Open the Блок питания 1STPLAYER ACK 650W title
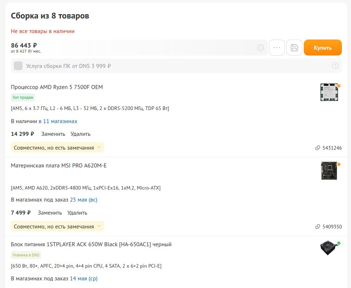The height and width of the screenshot is (288, 351). [91, 244]
